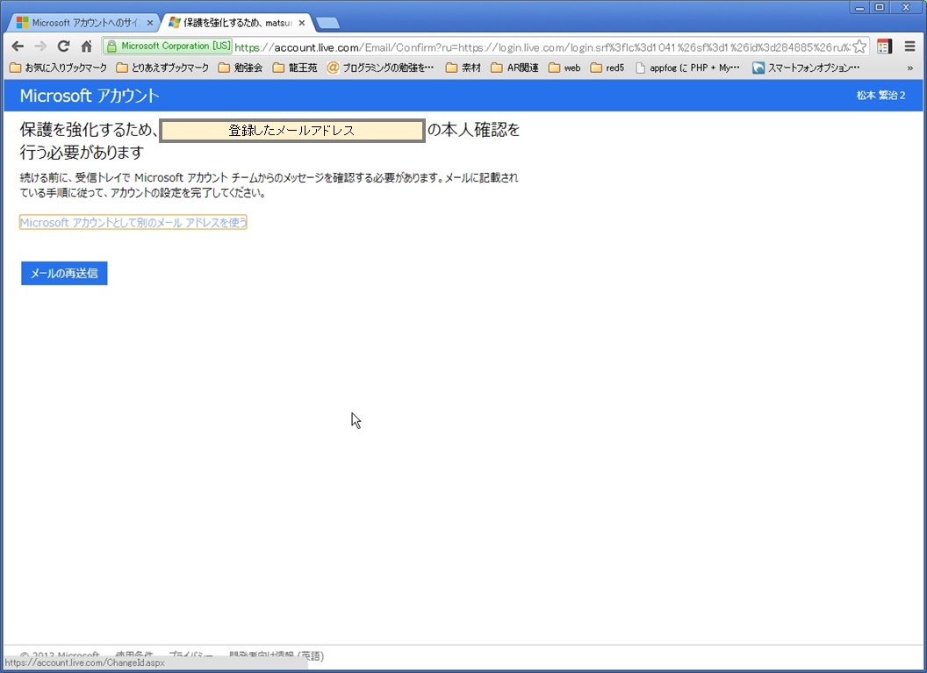927x673 pixels.
Task: Expand the 勉強会 bookmark folder
Action: click(x=240, y=68)
